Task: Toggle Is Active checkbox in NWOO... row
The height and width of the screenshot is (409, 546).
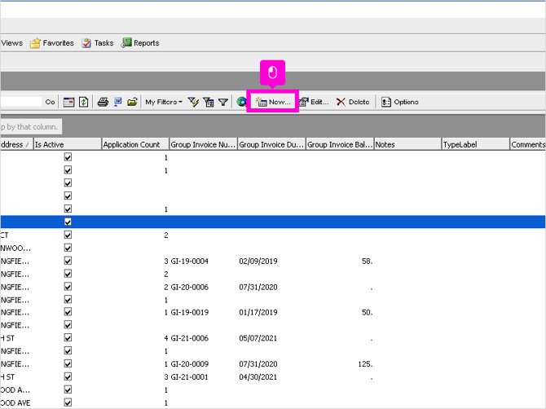Action: tap(68, 248)
